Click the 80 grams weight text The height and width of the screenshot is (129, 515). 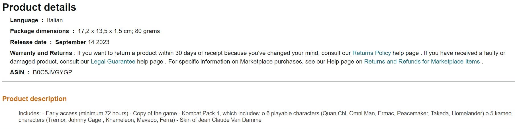(148, 31)
